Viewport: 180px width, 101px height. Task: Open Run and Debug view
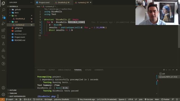pyautogui.click(x=3, y=23)
